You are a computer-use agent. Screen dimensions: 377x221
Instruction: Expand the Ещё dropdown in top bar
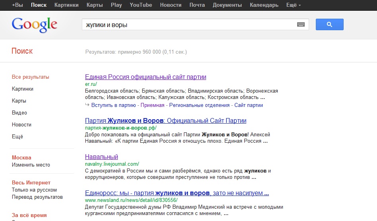[294, 5]
